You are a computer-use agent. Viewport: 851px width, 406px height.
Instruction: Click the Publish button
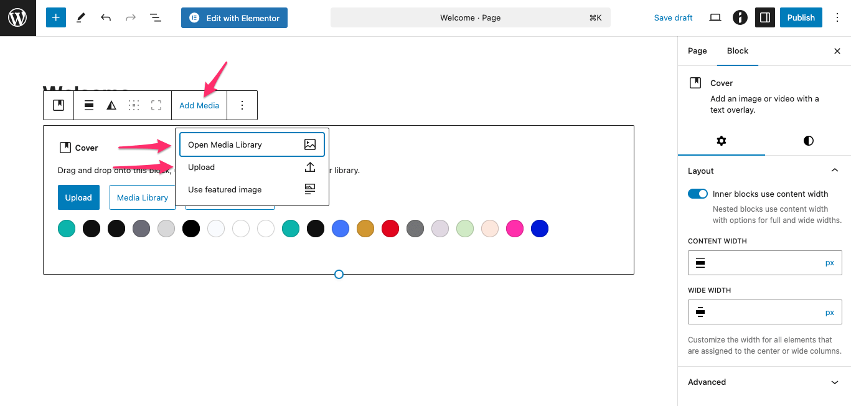coord(801,18)
